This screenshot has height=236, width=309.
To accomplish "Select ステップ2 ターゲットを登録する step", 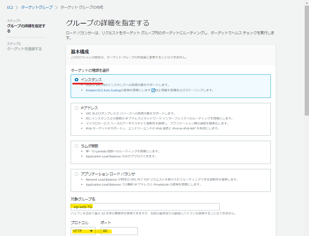I will coord(25,46).
